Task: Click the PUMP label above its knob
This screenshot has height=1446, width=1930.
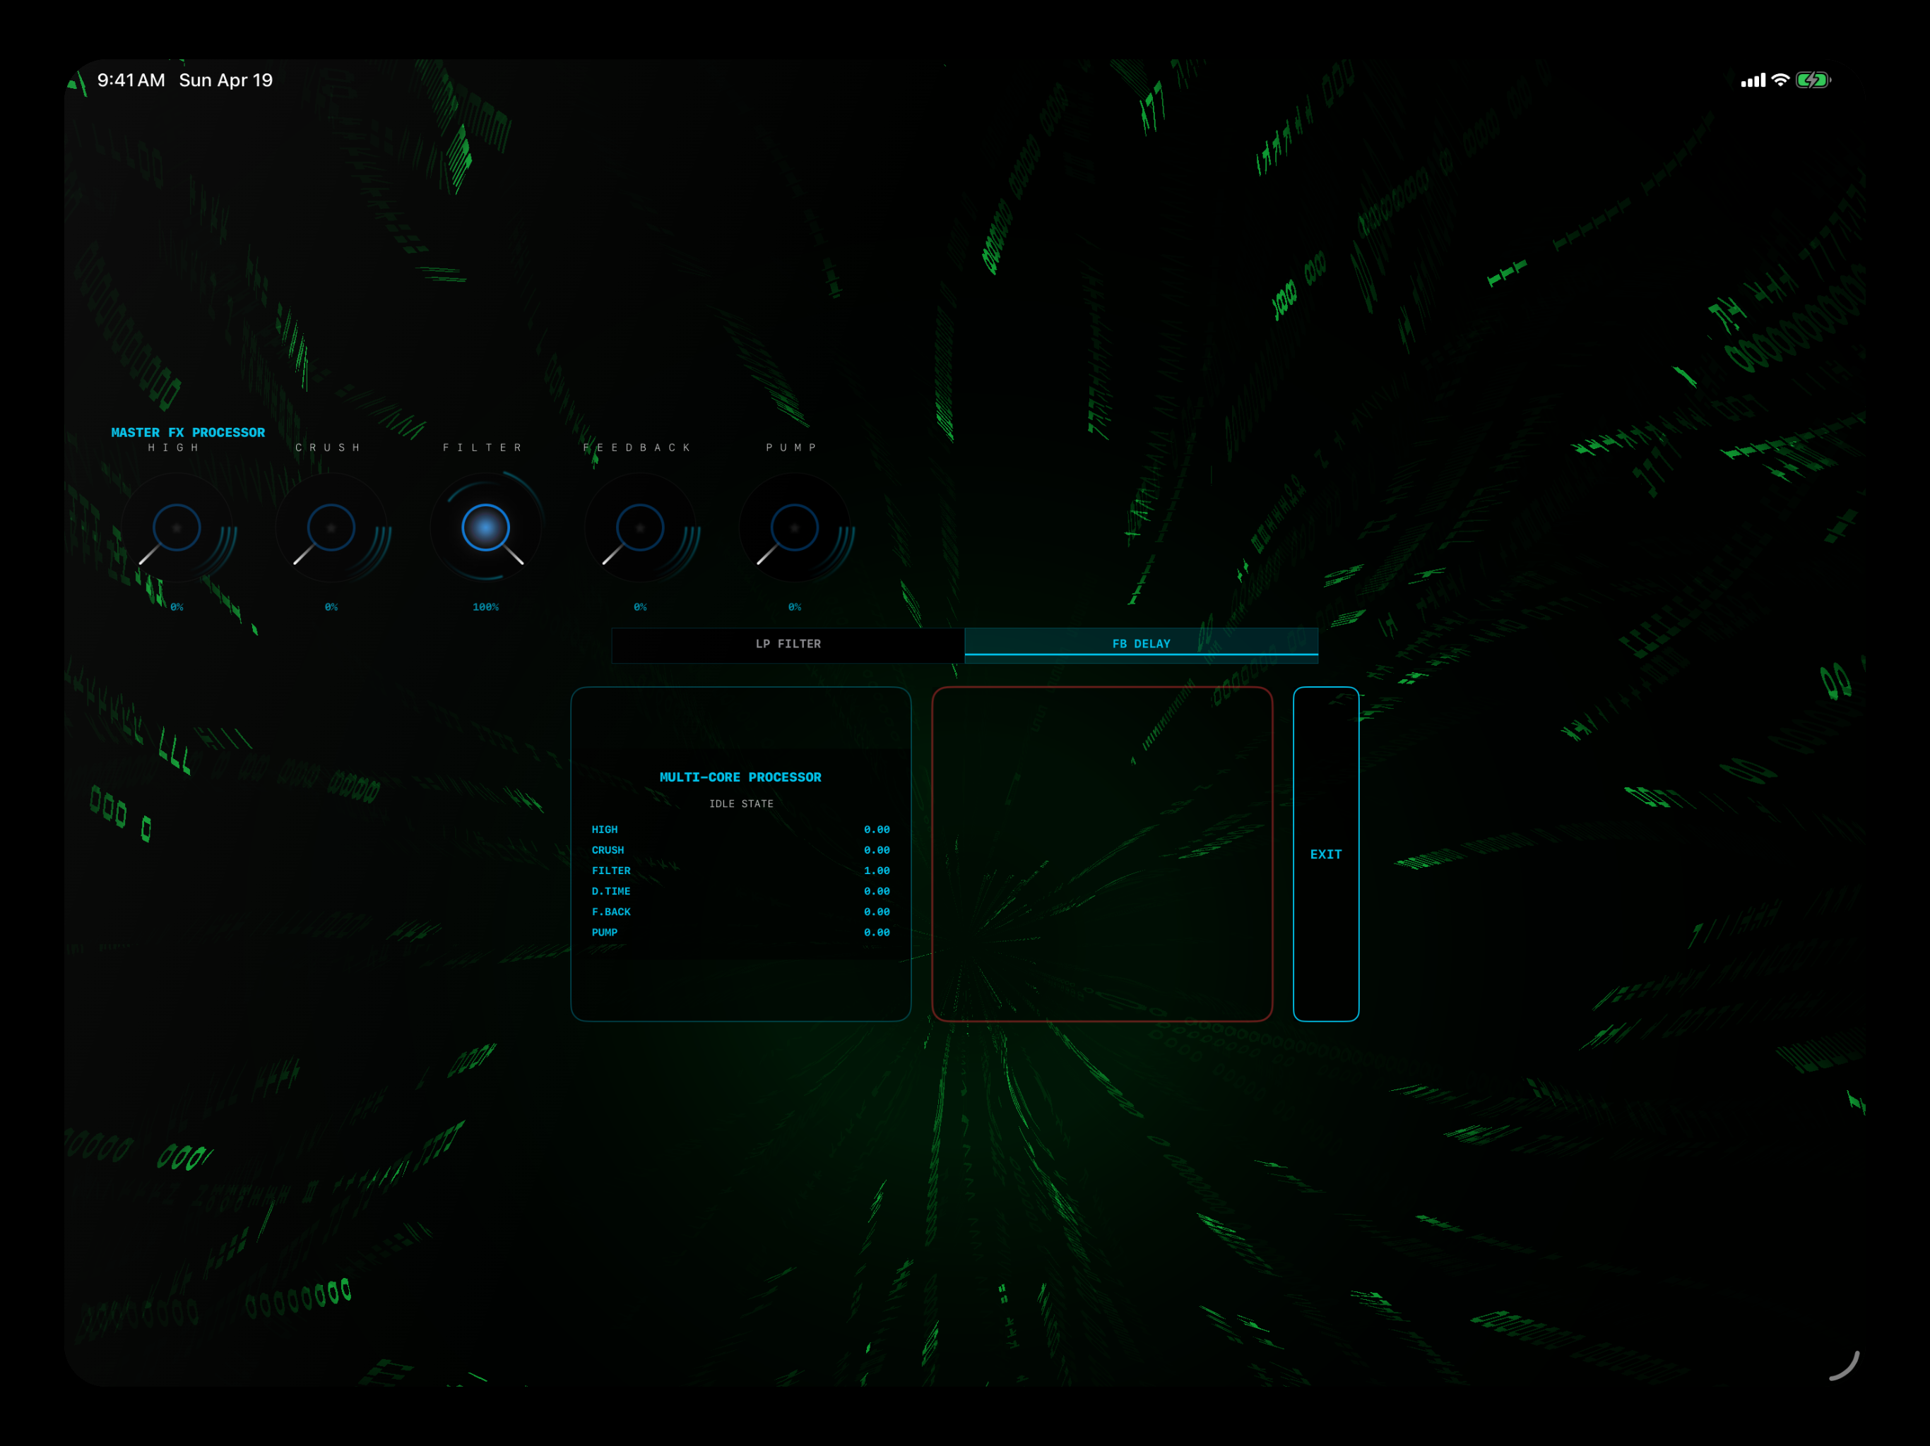Action: 792,448
